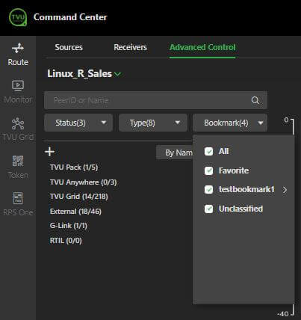Open the Monitor sidebar icon
Image resolution: width=301 pixels, height=320 pixels.
(x=18, y=85)
